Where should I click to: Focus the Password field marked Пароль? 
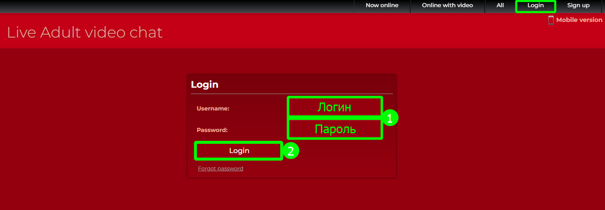point(335,129)
